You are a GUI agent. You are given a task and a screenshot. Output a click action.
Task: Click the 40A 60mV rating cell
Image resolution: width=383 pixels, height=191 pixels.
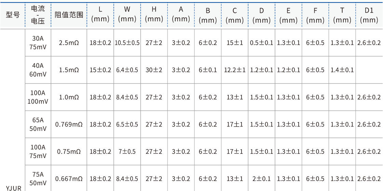[x=38, y=70]
